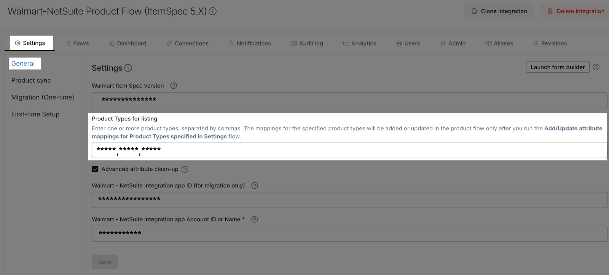Click the integration app ID input field
The image size is (609, 275).
coord(349,200)
